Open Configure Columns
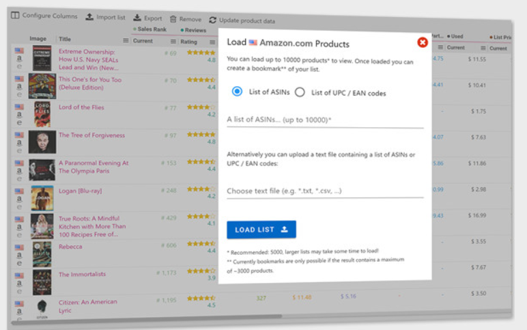Screen dimensions: 527x330 pos(44,16)
